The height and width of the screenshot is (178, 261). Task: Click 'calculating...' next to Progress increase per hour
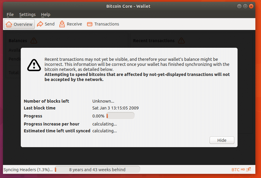point(105,124)
